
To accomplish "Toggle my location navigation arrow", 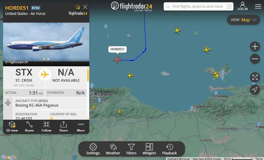I will [x=255, y=90].
